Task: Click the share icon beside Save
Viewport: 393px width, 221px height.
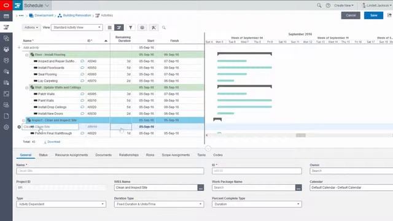Action: [x=389, y=15]
